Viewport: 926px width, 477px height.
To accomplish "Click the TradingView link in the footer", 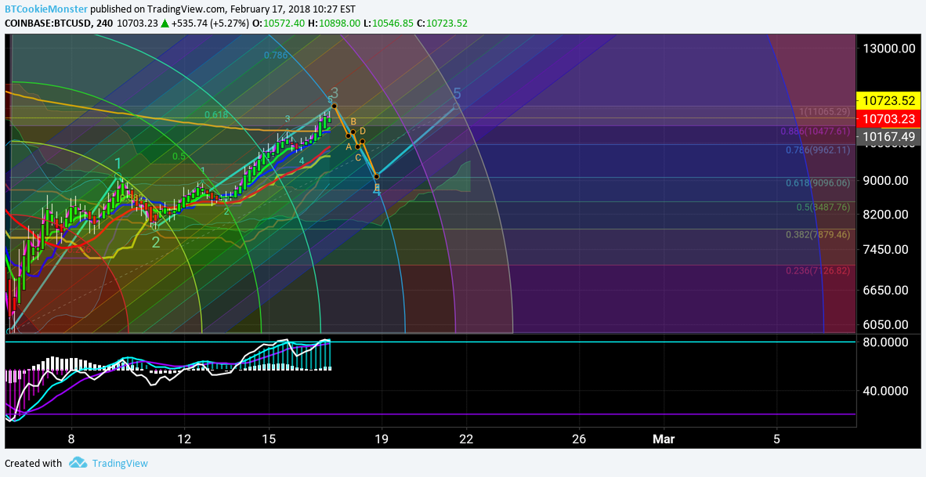I will pos(119,464).
